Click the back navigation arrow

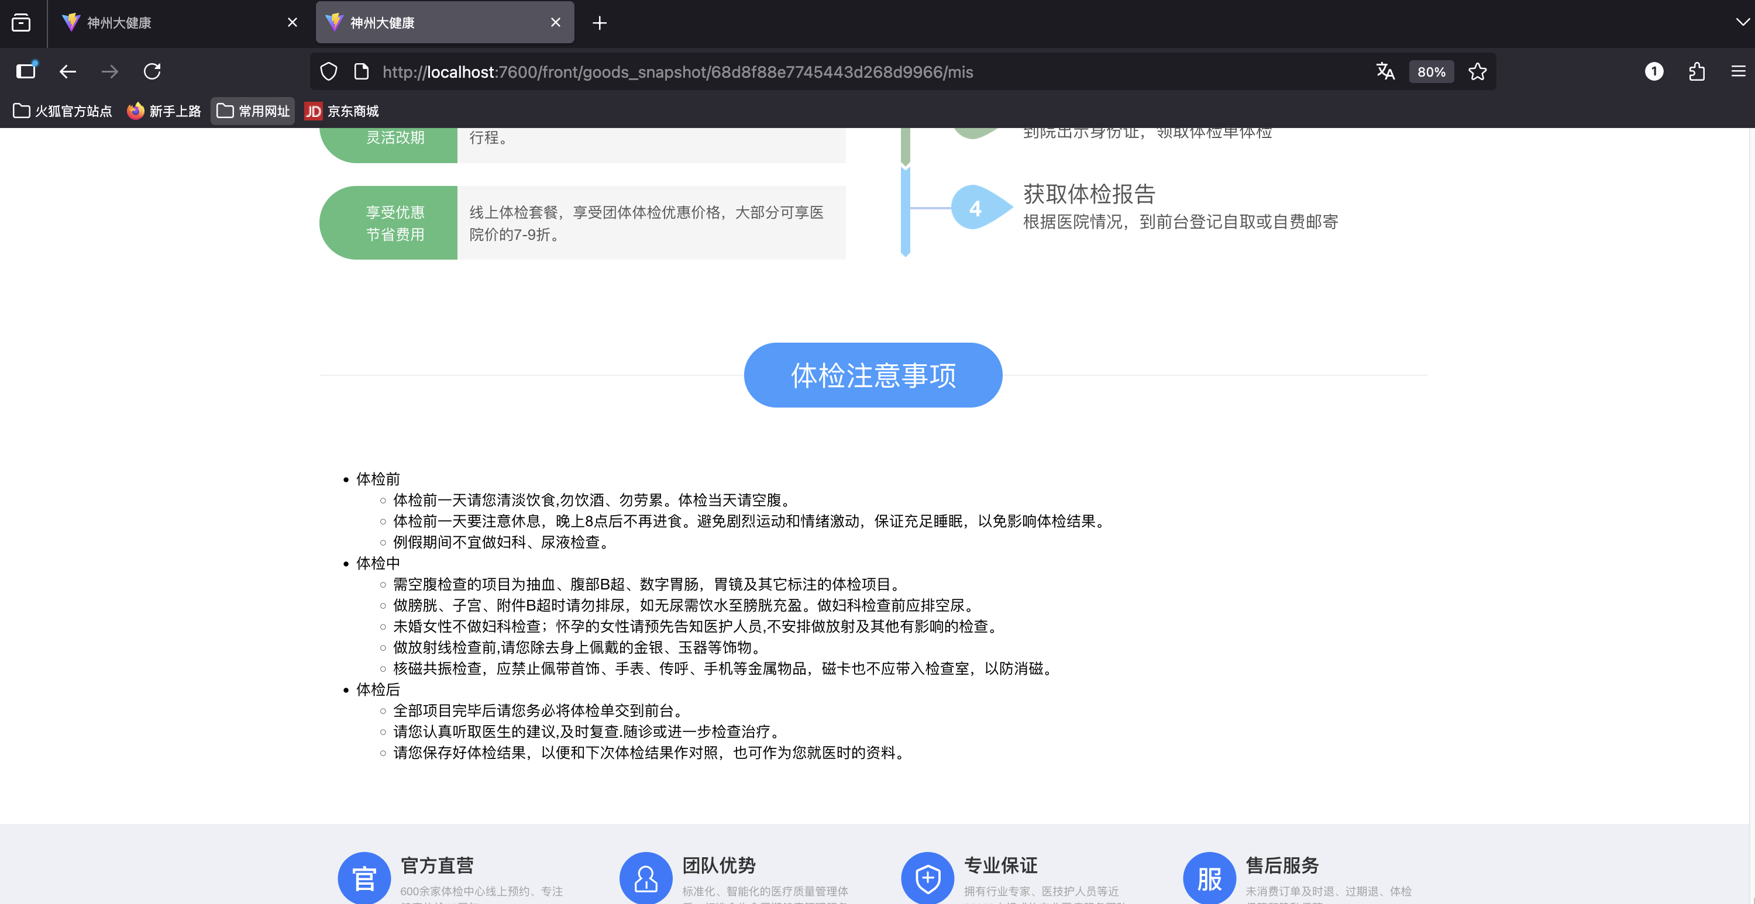(67, 71)
